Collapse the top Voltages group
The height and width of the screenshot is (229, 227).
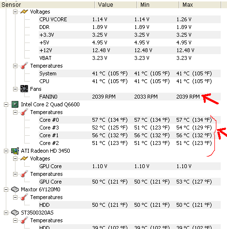click(15, 12)
